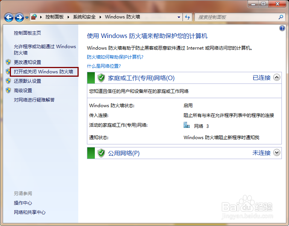Open 控制面板主页 link
Viewport: 289px width, 226px height.
pyautogui.click(x=27, y=33)
